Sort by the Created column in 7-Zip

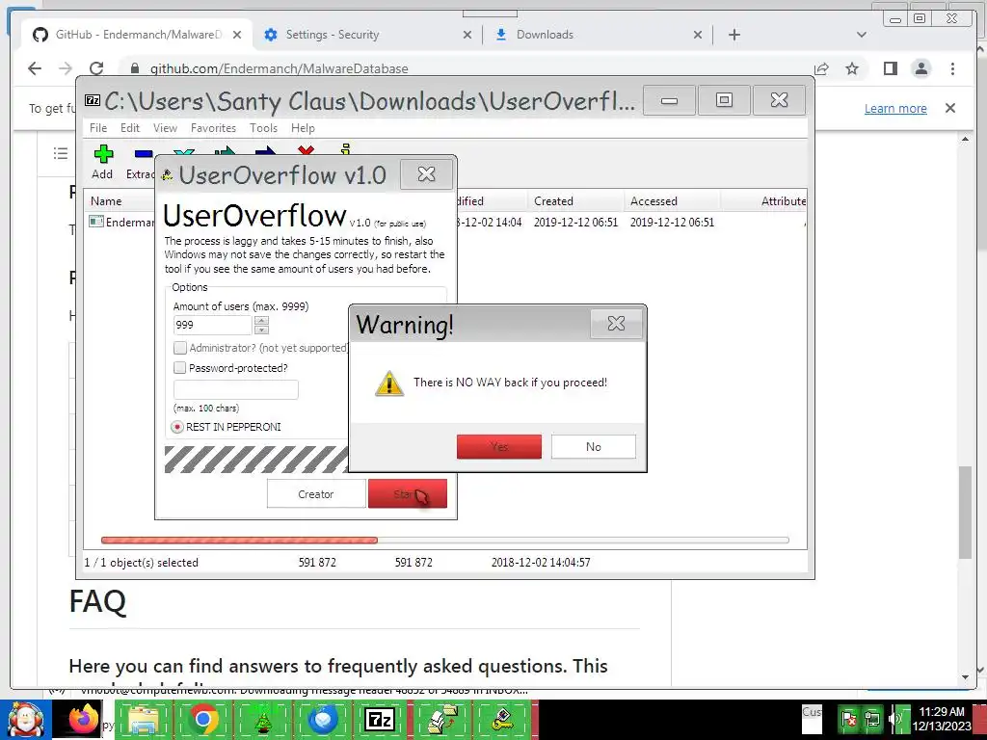point(575,201)
